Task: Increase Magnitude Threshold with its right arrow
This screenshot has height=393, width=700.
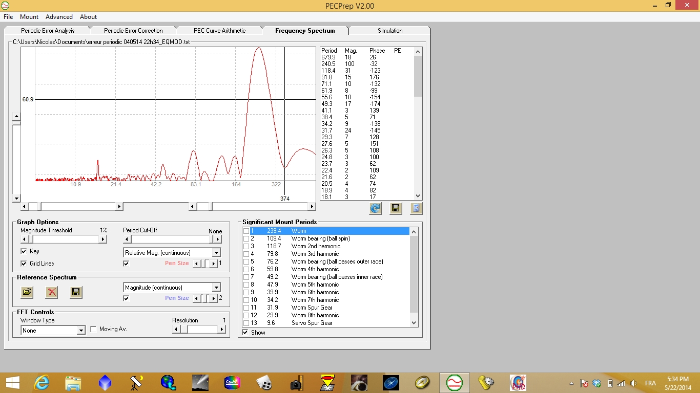Action: point(103,239)
